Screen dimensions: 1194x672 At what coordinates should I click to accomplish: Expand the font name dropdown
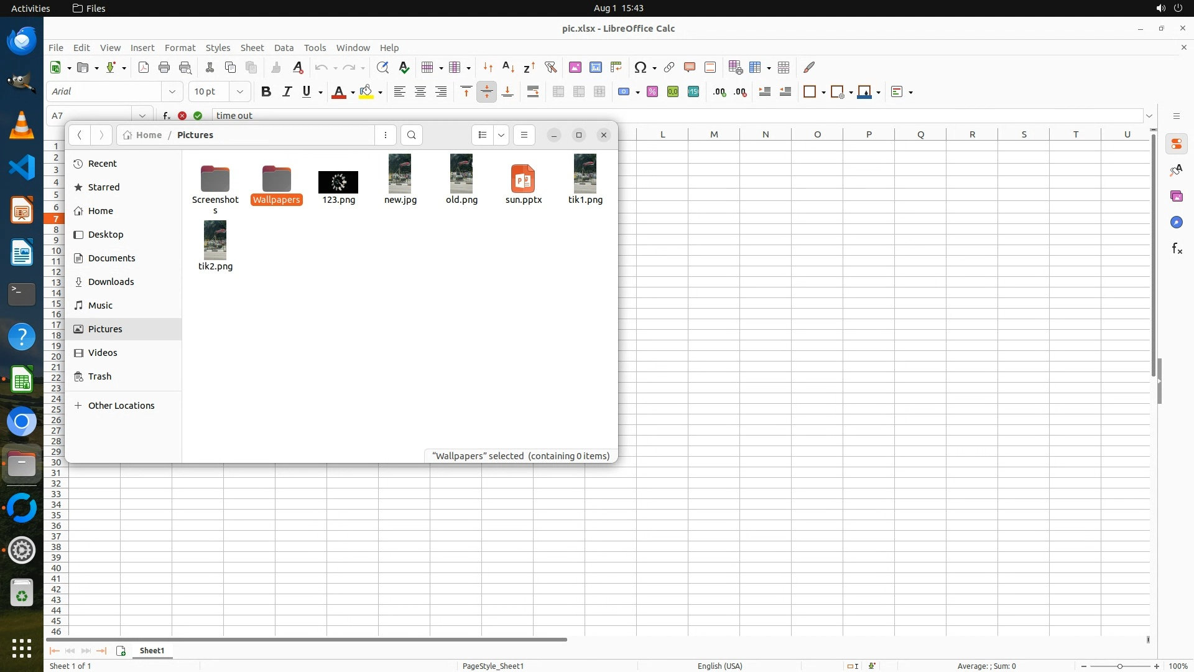[x=172, y=91]
